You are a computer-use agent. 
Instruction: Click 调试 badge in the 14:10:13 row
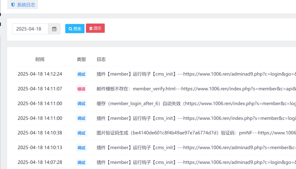(81, 148)
